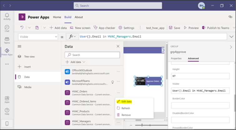Image resolution: width=236 pixels, height=130 pixels.
Task: Switch to the Build tab
Action: (x=68, y=17)
